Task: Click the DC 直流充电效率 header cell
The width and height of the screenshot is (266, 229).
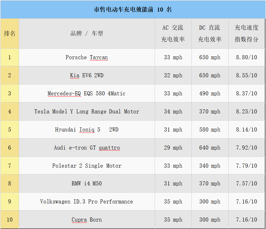Action: click(x=210, y=33)
